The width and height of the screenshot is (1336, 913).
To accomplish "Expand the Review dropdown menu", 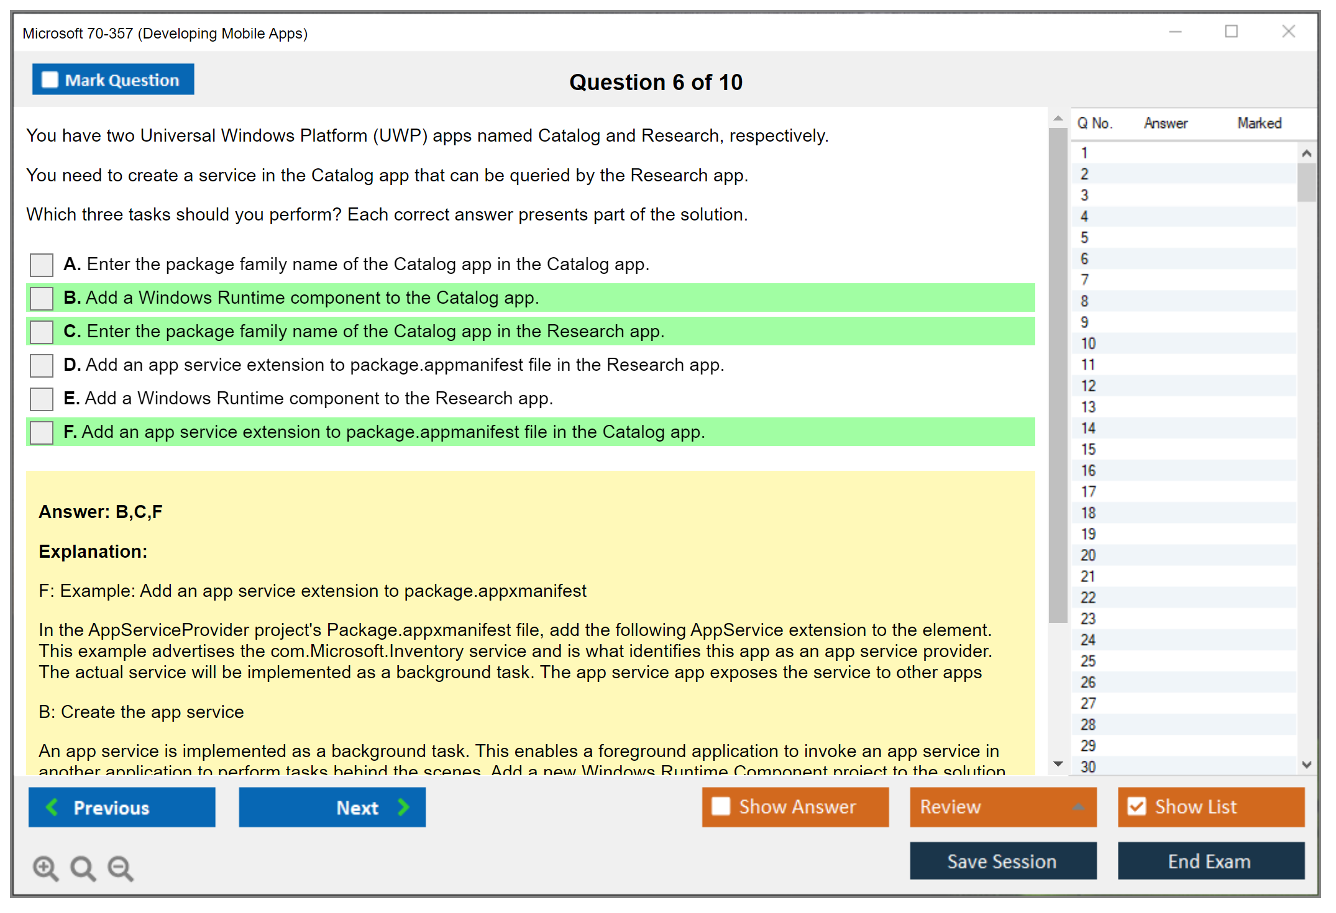I will tap(1078, 807).
